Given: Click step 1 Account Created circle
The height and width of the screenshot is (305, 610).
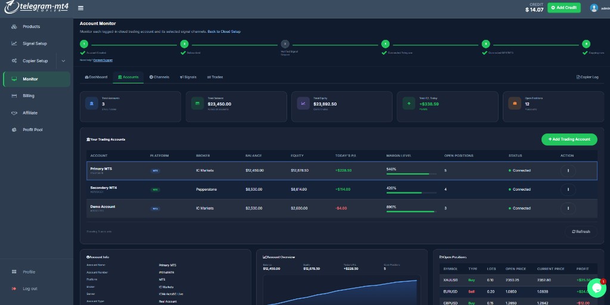Looking at the screenshot, I should 84,44.
